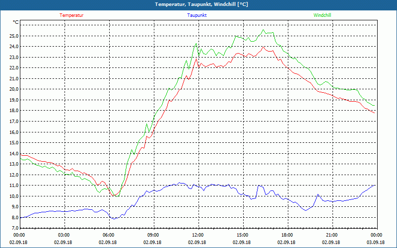
Task: Click the '25,0' y-axis value
Action: [14, 36]
